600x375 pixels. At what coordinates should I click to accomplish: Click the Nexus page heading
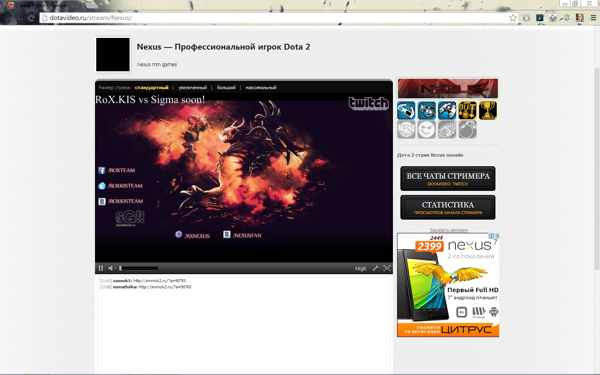[223, 47]
